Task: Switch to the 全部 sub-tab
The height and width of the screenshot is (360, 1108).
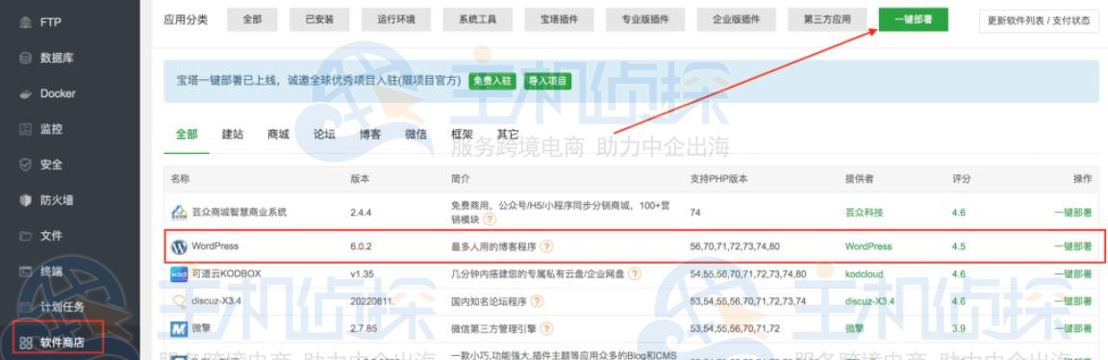Action: coord(187,134)
